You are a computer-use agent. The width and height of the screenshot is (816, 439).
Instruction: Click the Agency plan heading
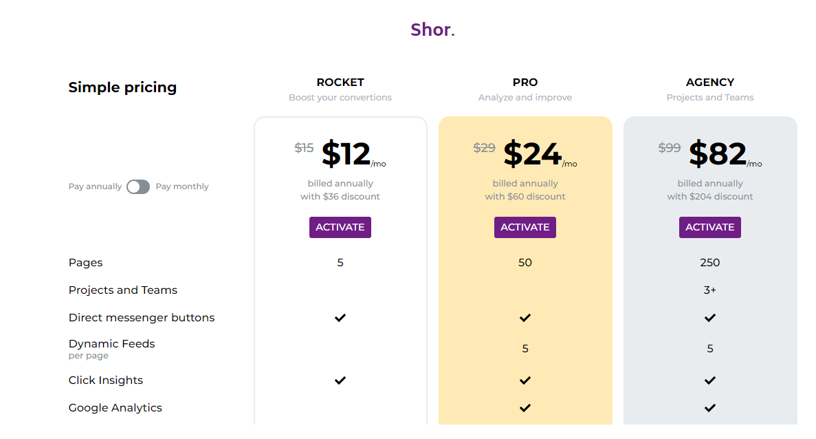tap(710, 83)
